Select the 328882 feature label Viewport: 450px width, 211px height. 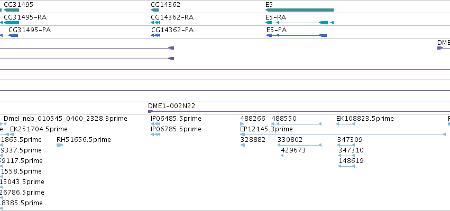pyautogui.click(x=253, y=140)
